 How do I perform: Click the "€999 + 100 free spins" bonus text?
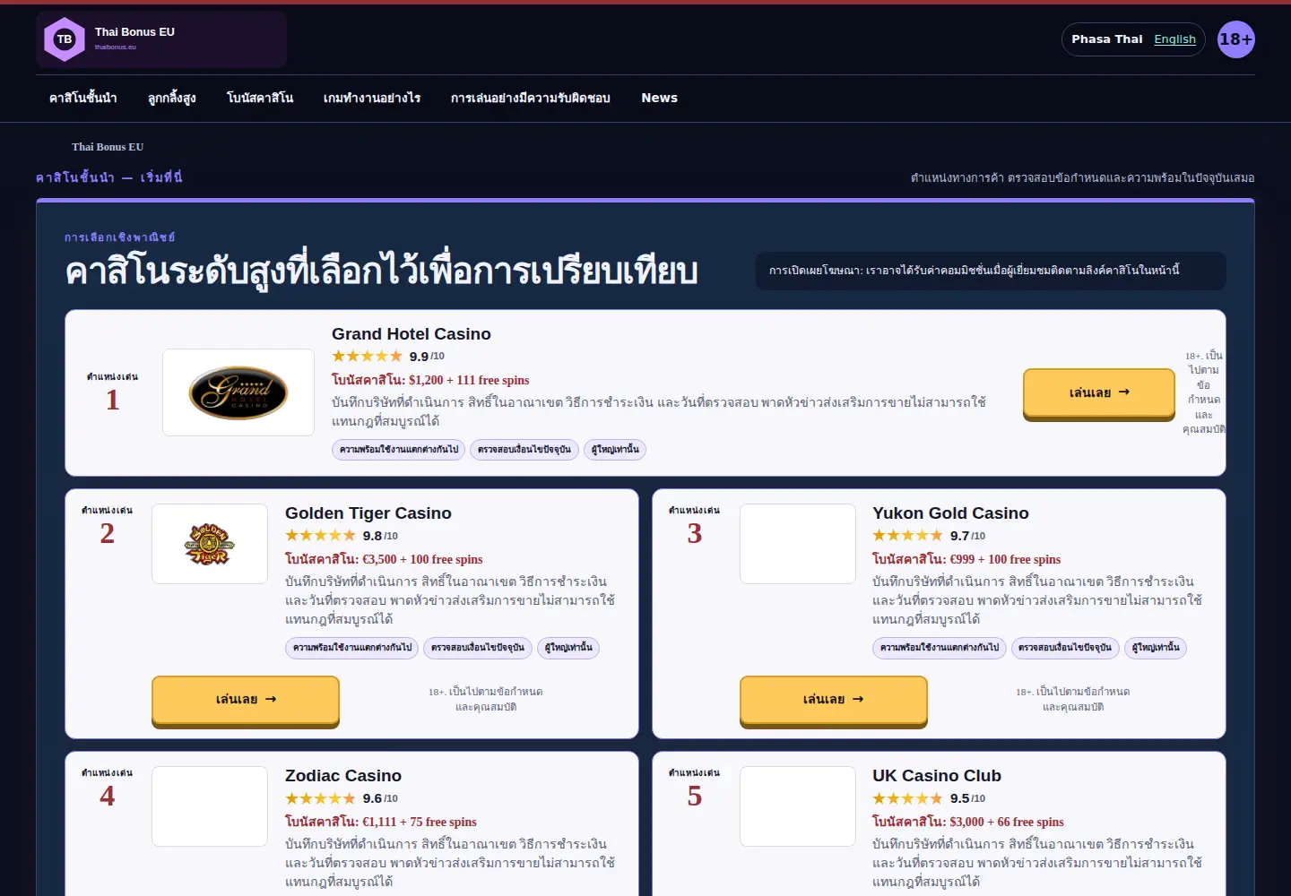pyautogui.click(x=1005, y=559)
